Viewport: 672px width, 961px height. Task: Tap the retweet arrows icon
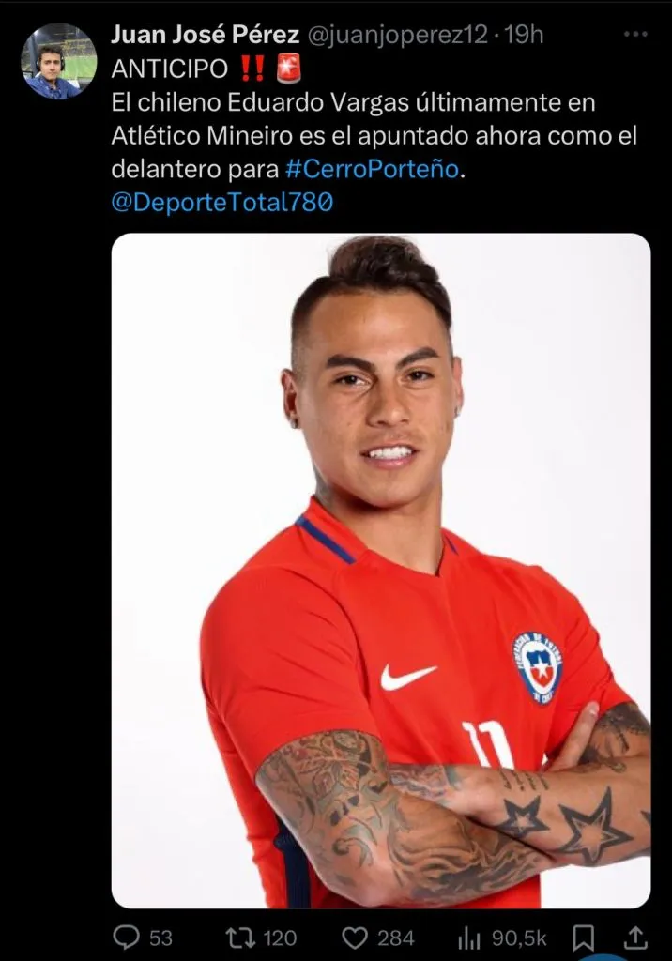(239, 938)
